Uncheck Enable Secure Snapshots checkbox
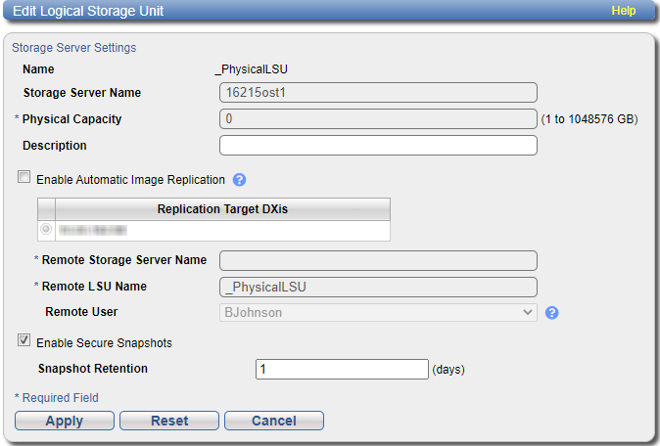This screenshot has height=446, width=660. pyautogui.click(x=24, y=342)
